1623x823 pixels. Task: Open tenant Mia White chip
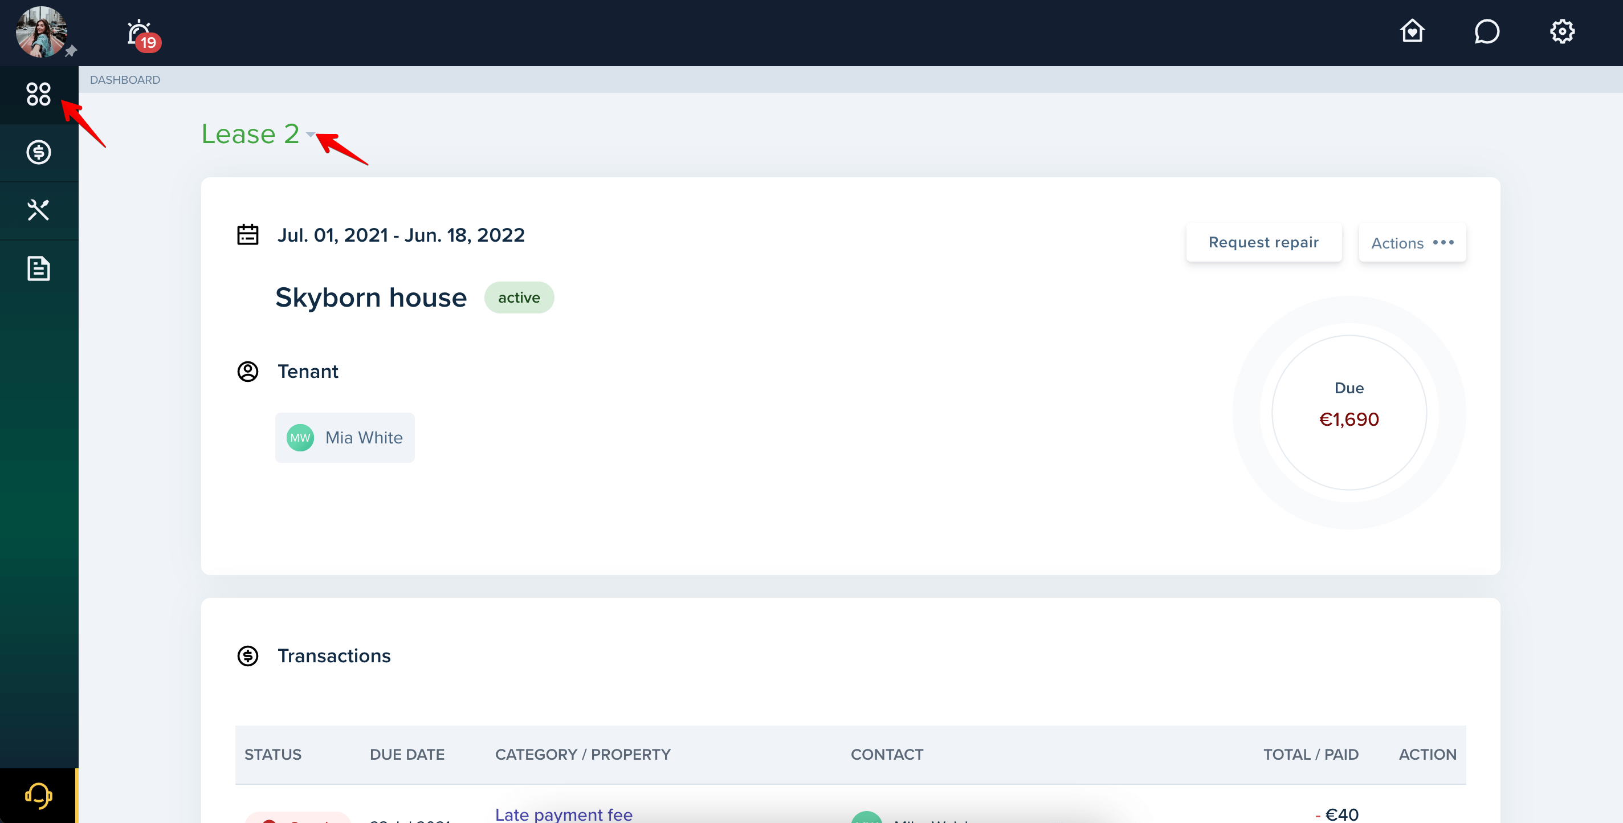coord(345,437)
